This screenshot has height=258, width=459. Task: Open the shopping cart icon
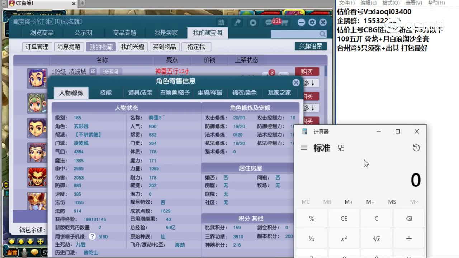pos(284,22)
